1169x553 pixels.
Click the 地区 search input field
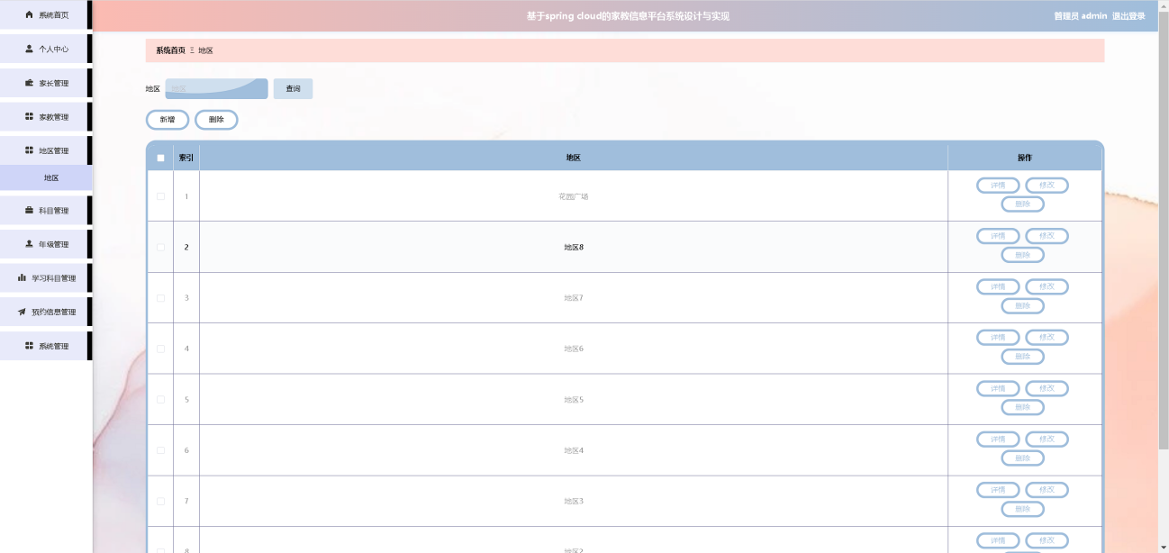tap(216, 88)
